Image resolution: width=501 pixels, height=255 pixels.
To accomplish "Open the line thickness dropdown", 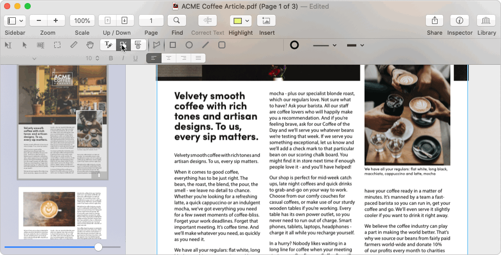I will coord(355,45).
